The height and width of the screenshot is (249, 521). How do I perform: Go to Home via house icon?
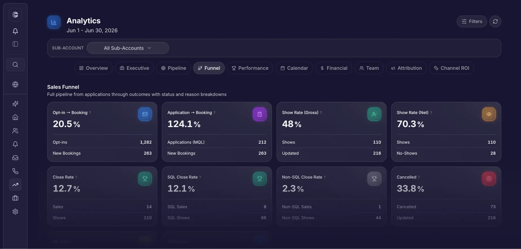[15, 117]
